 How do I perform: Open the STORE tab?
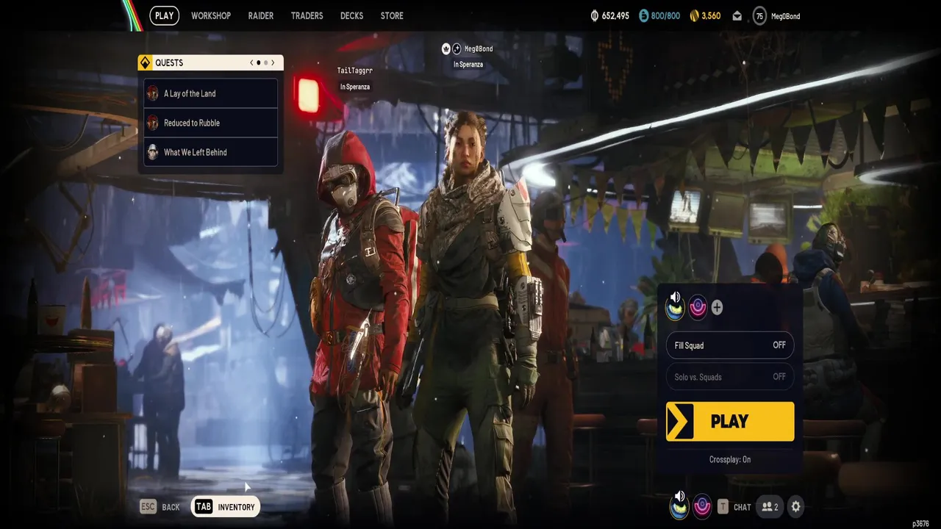coord(392,15)
